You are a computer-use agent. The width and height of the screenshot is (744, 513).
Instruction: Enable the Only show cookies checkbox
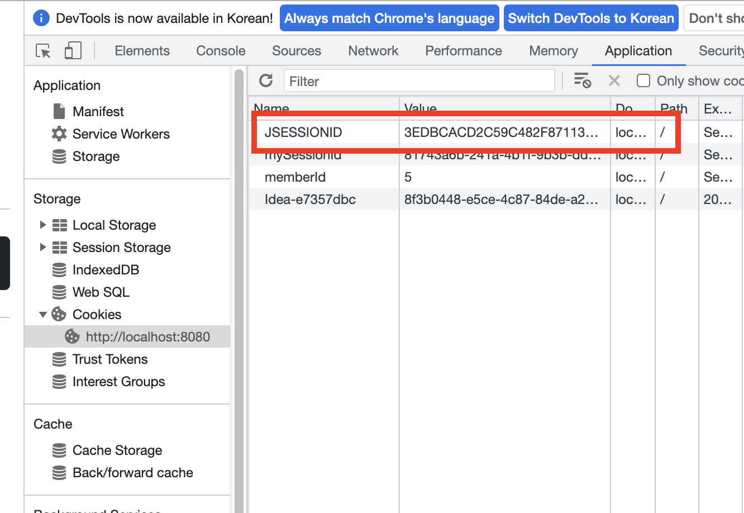click(643, 80)
